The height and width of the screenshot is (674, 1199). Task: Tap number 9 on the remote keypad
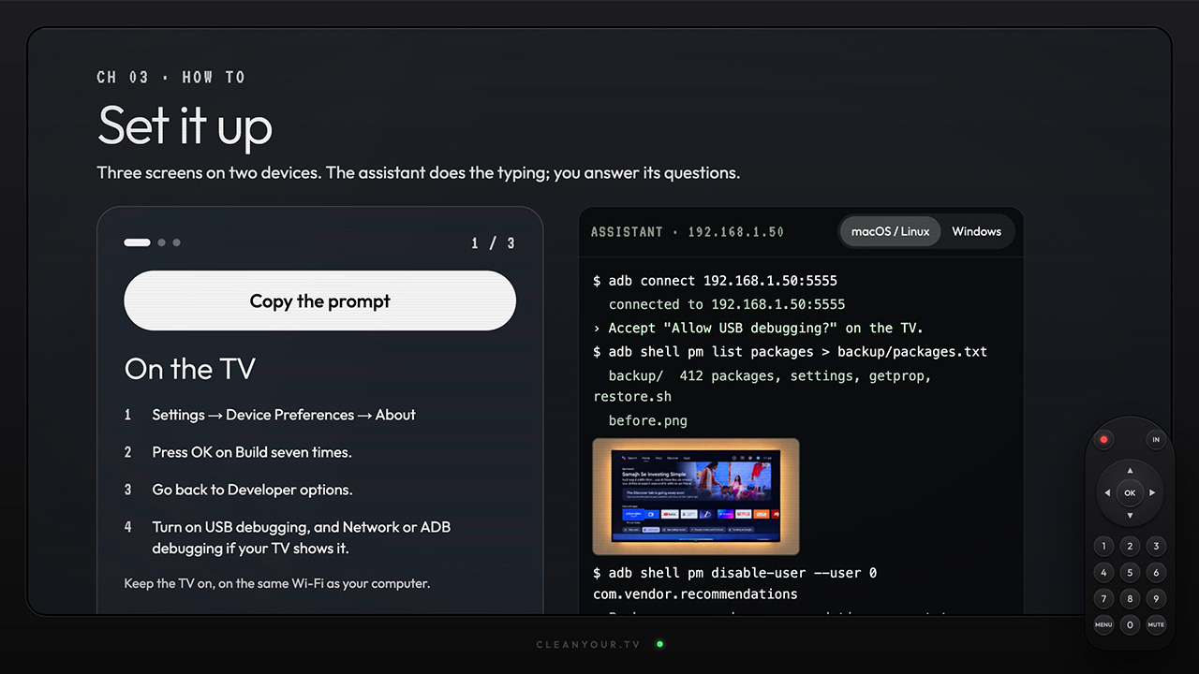point(1156,598)
